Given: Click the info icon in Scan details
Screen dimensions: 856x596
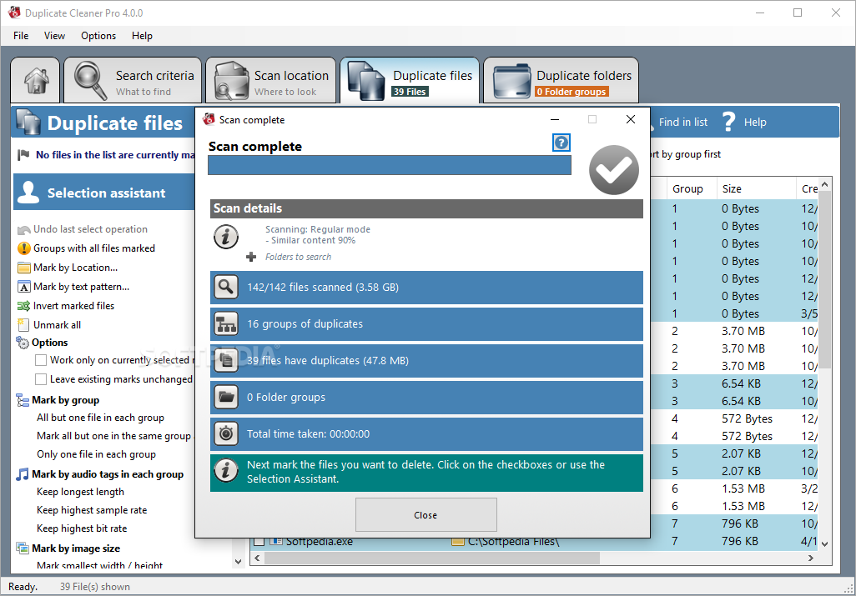Looking at the screenshot, I should tap(226, 237).
